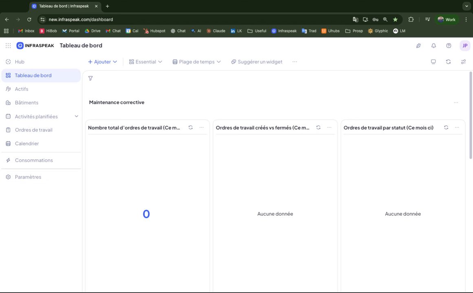
Task: Click Suggérer un widget button
Action: click(x=257, y=62)
